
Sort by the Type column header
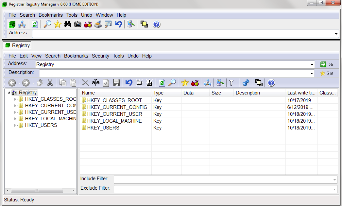[166, 93]
